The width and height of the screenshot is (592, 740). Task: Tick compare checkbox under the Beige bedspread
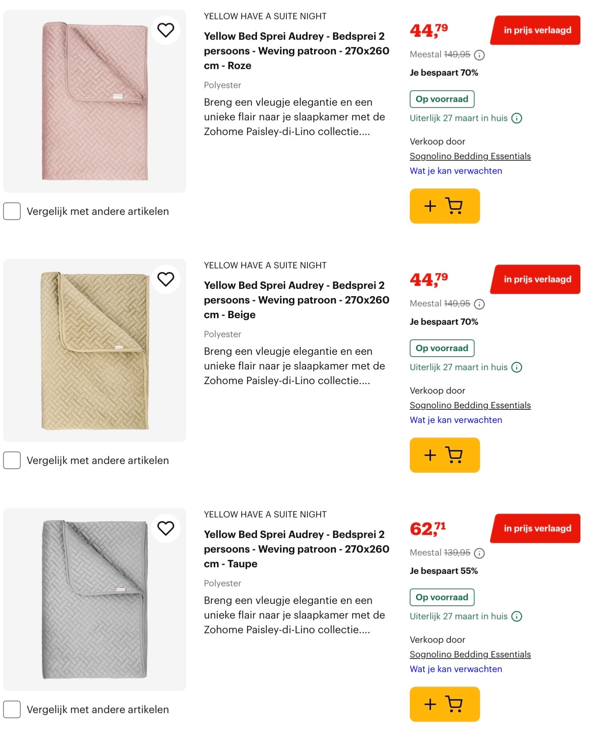point(12,460)
